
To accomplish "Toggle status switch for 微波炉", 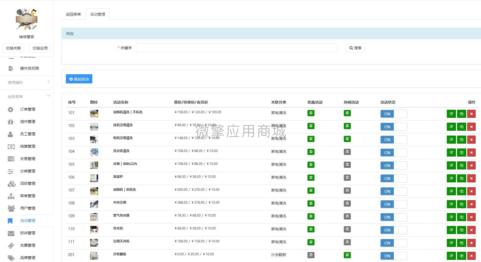I will coord(394,178).
